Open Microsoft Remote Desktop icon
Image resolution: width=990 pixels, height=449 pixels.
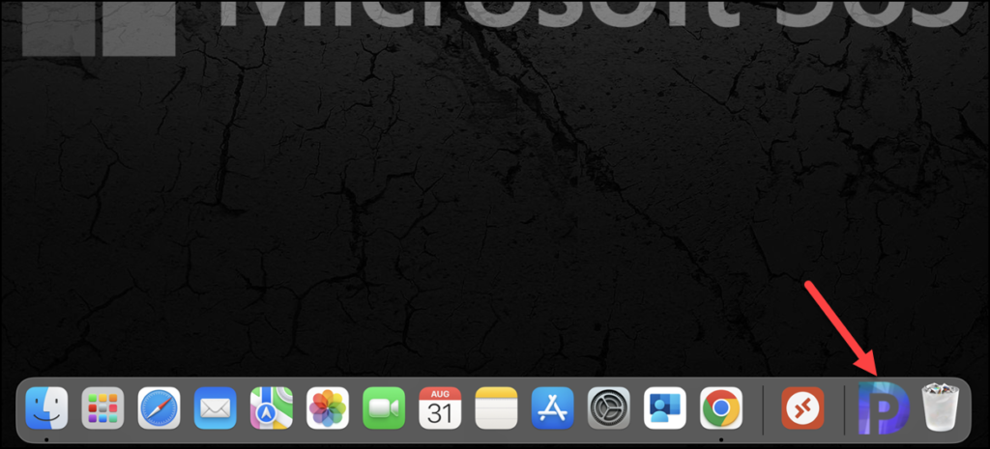[x=803, y=408]
